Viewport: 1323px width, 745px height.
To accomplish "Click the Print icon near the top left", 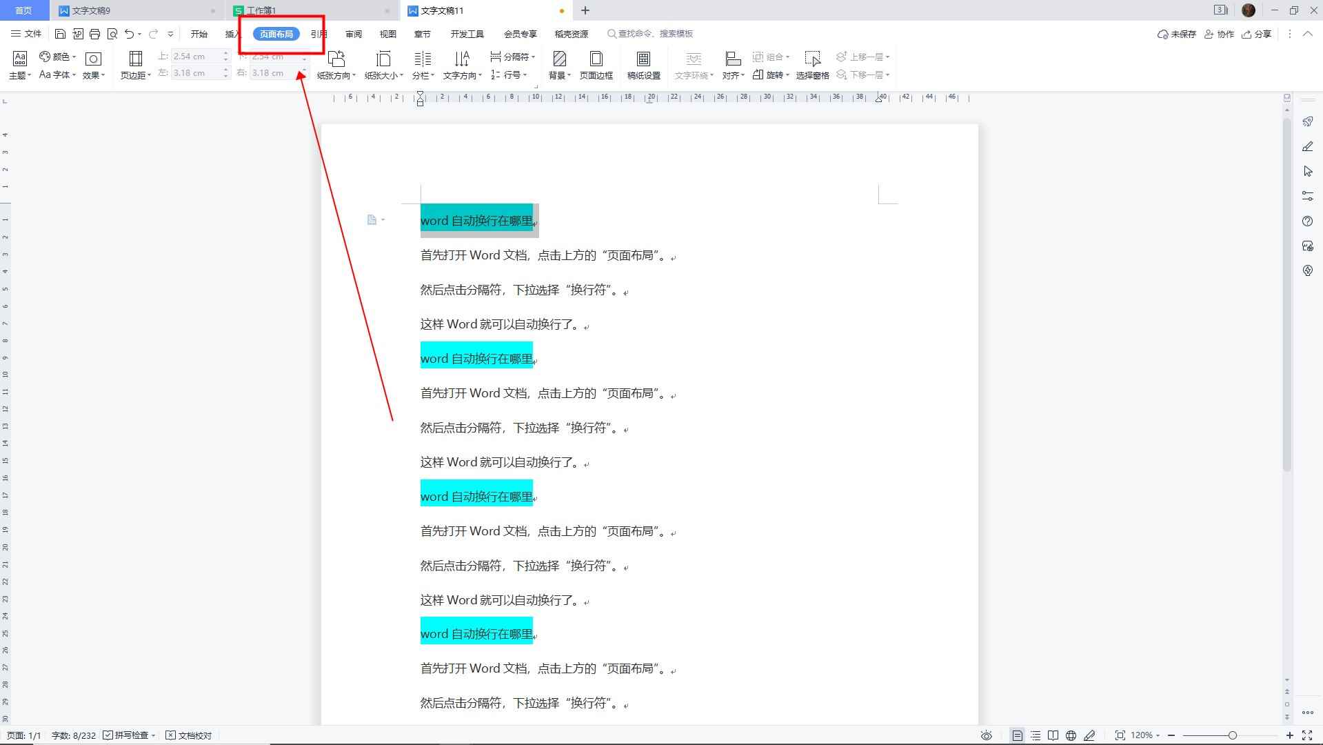I will click(x=94, y=33).
